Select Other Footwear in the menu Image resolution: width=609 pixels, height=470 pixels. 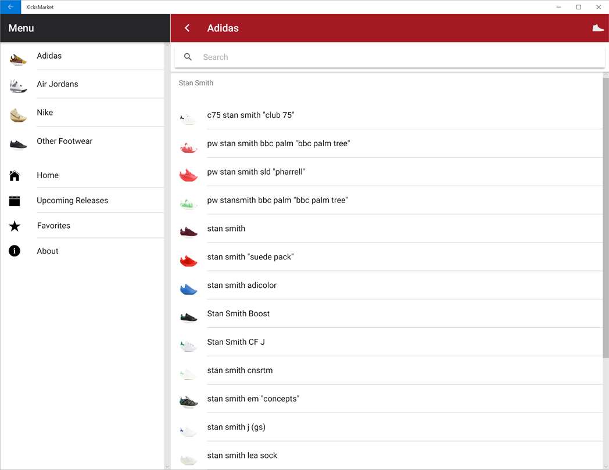click(x=82, y=141)
